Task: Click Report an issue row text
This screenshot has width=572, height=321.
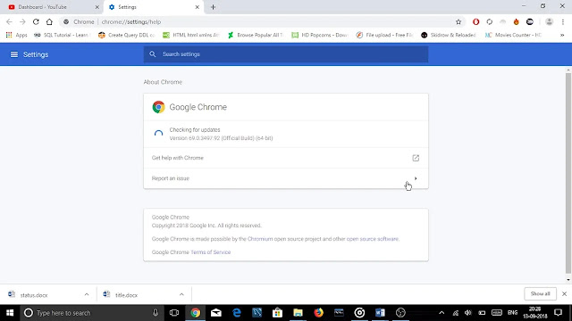Action: click(171, 178)
